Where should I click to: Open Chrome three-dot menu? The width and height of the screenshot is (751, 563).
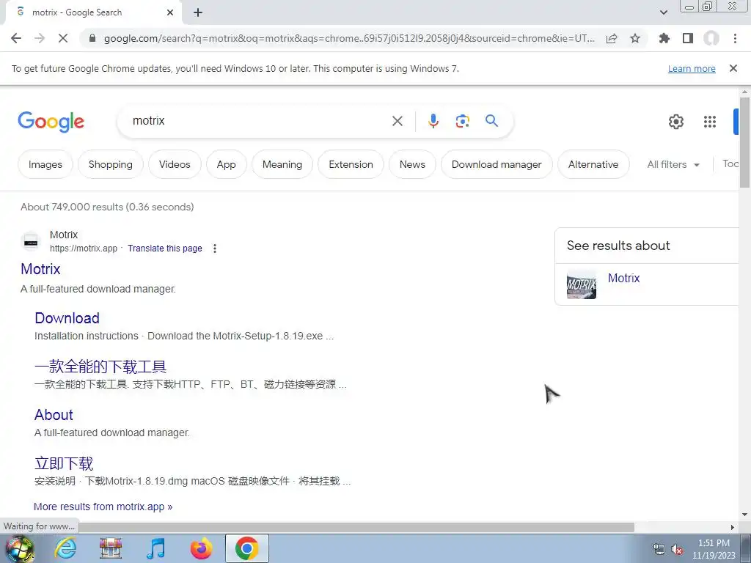click(735, 38)
